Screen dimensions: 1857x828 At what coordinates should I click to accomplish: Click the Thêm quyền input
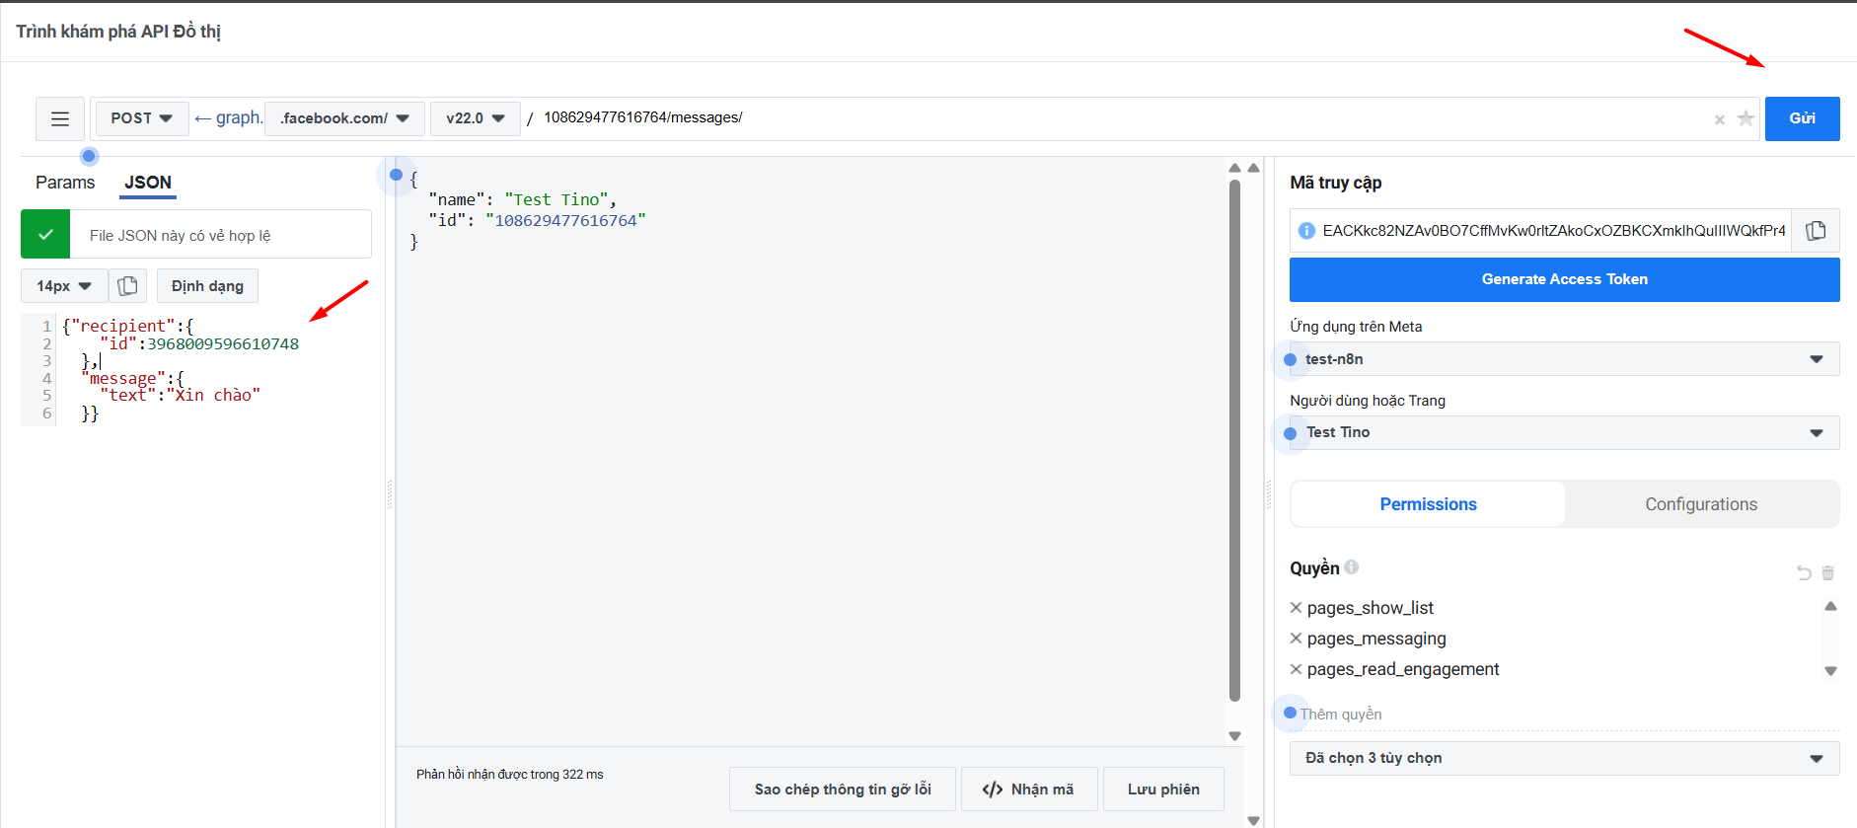[1564, 715]
